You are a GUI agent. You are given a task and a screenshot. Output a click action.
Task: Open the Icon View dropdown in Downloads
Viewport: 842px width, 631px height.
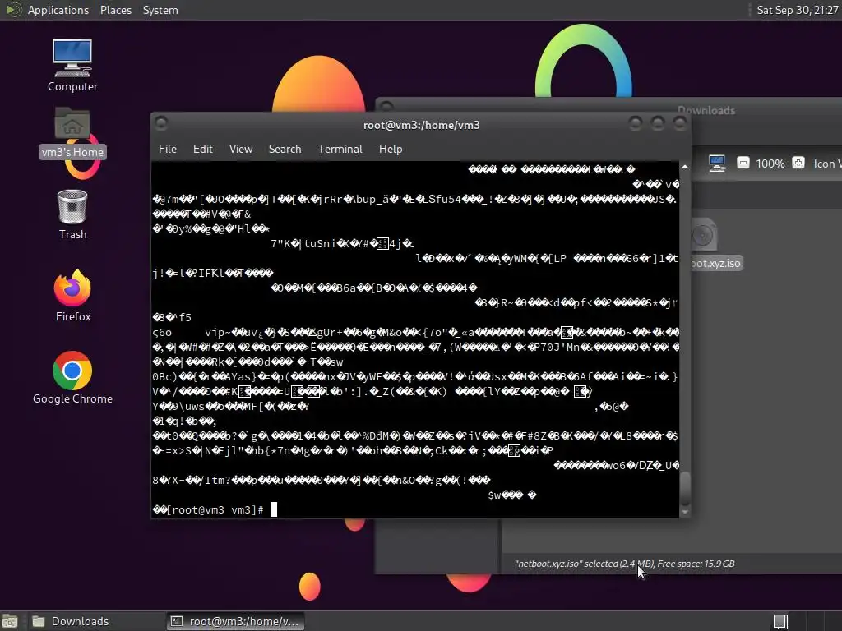click(827, 164)
